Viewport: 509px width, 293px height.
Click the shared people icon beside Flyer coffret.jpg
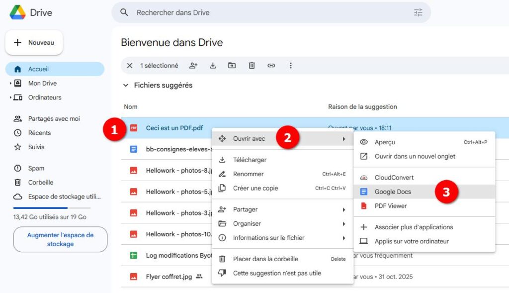[199, 277]
